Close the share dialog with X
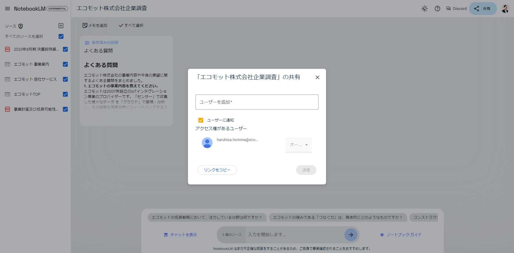The width and height of the screenshot is (514, 253). (x=318, y=77)
